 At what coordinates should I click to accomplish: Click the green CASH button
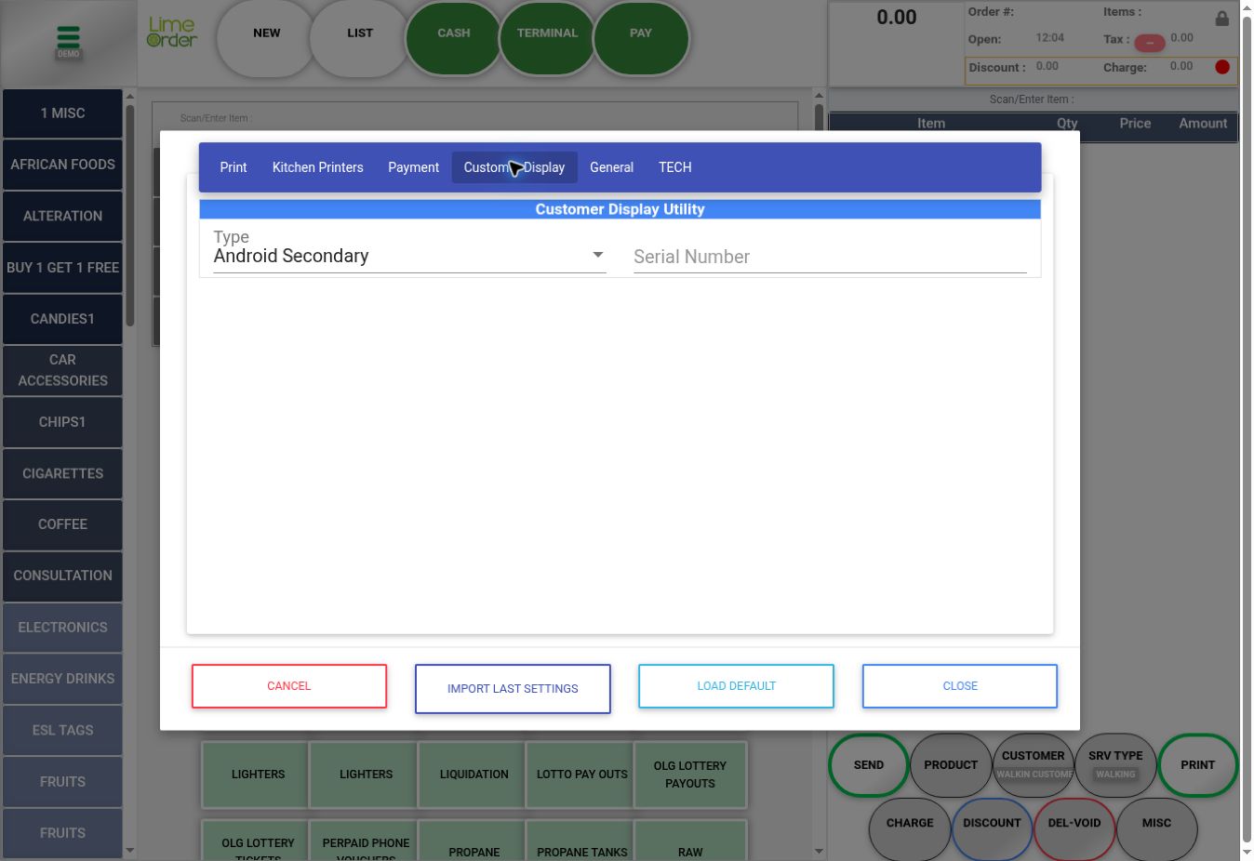(454, 38)
